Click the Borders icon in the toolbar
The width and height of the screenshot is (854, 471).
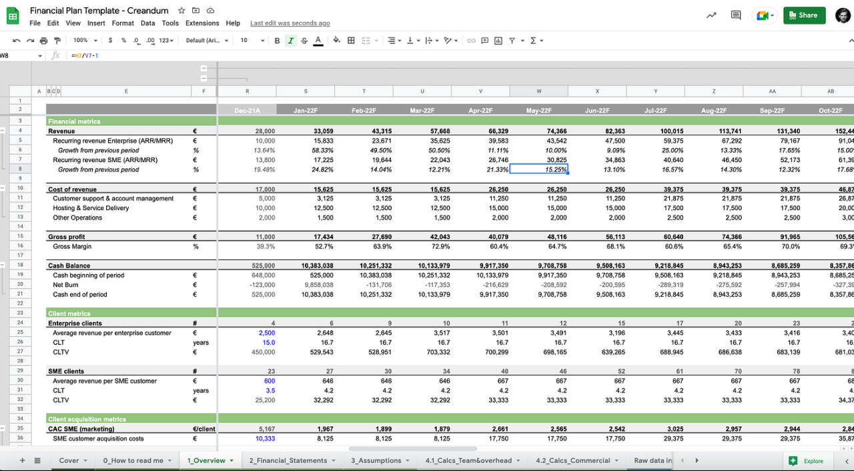pyautogui.click(x=350, y=41)
